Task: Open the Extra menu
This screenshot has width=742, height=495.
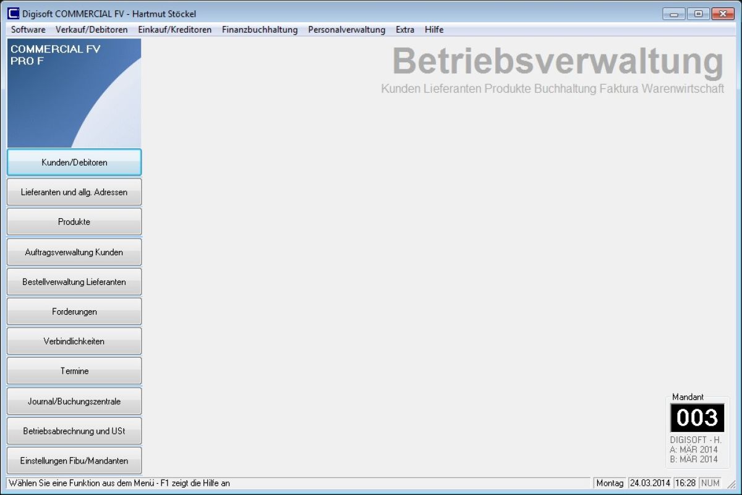Action: click(405, 30)
